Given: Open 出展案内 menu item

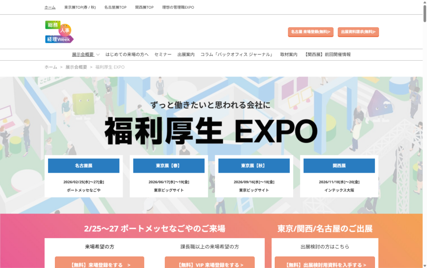Looking at the screenshot, I should point(186,55).
